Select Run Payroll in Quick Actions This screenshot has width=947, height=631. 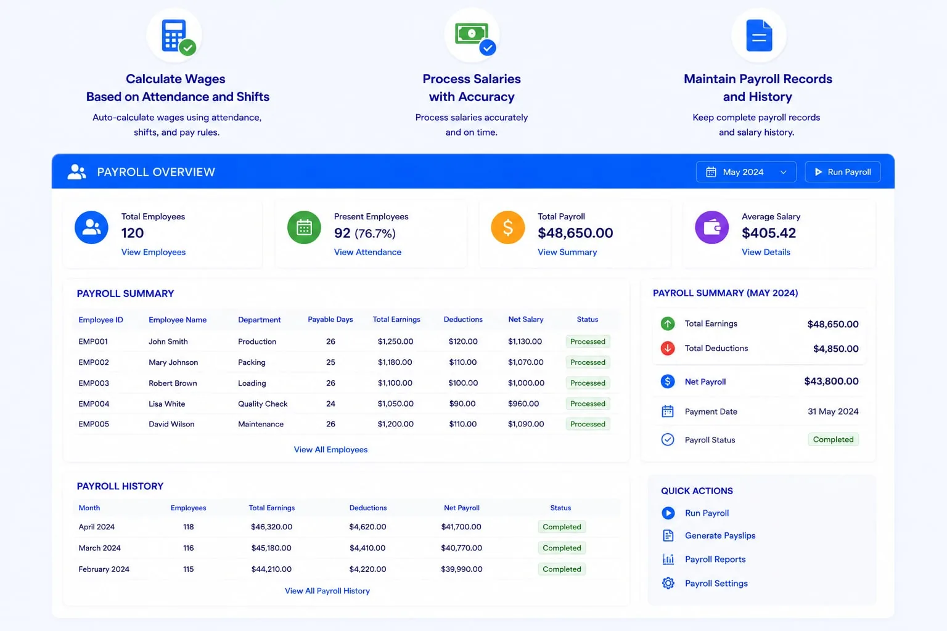(x=707, y=513)
